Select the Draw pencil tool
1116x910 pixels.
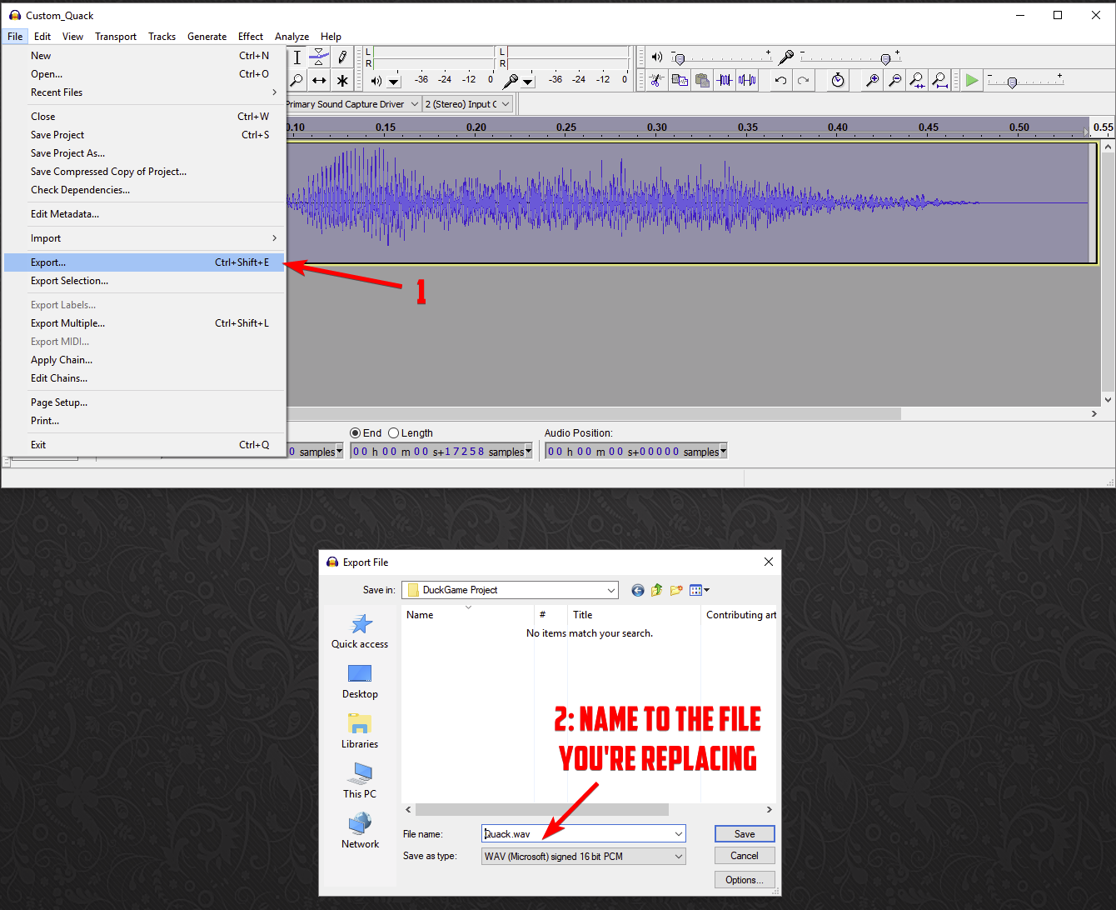341,57
